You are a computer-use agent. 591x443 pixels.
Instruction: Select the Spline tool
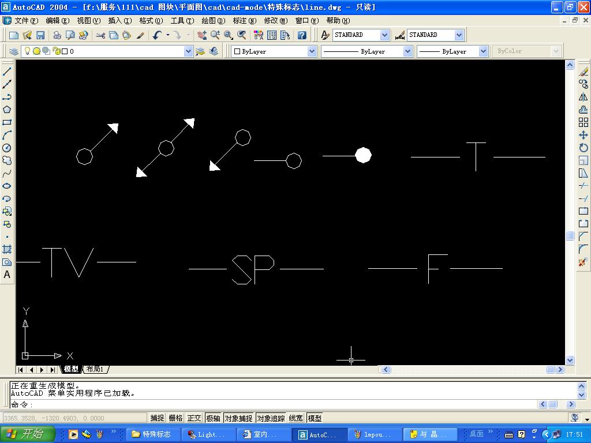7,173
